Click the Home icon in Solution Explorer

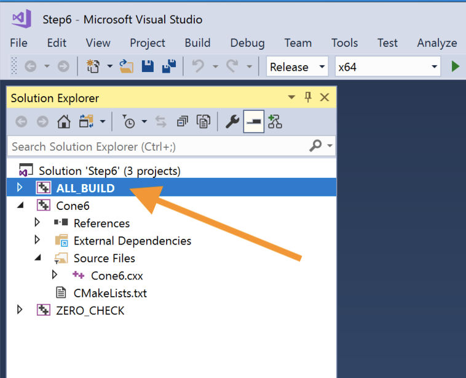pos(63,122)
